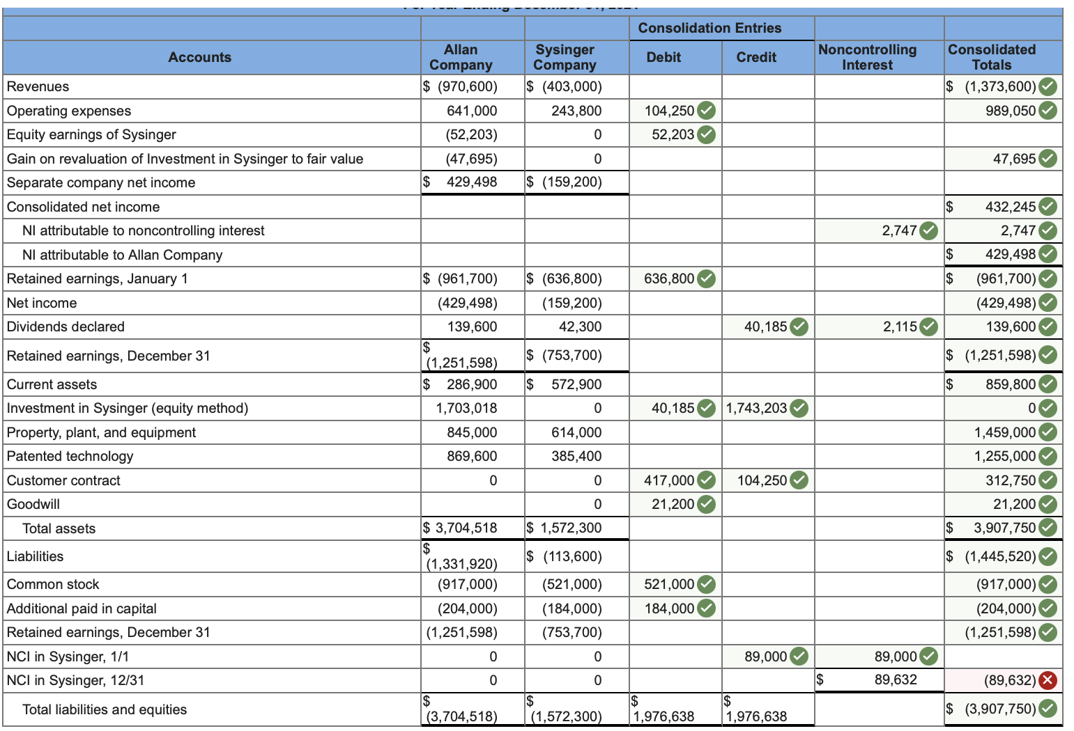This screenshot has width=1074, height=731.
Task: Click checkmark beside Customer contract credit 104,250
Action: pos(799,480)
